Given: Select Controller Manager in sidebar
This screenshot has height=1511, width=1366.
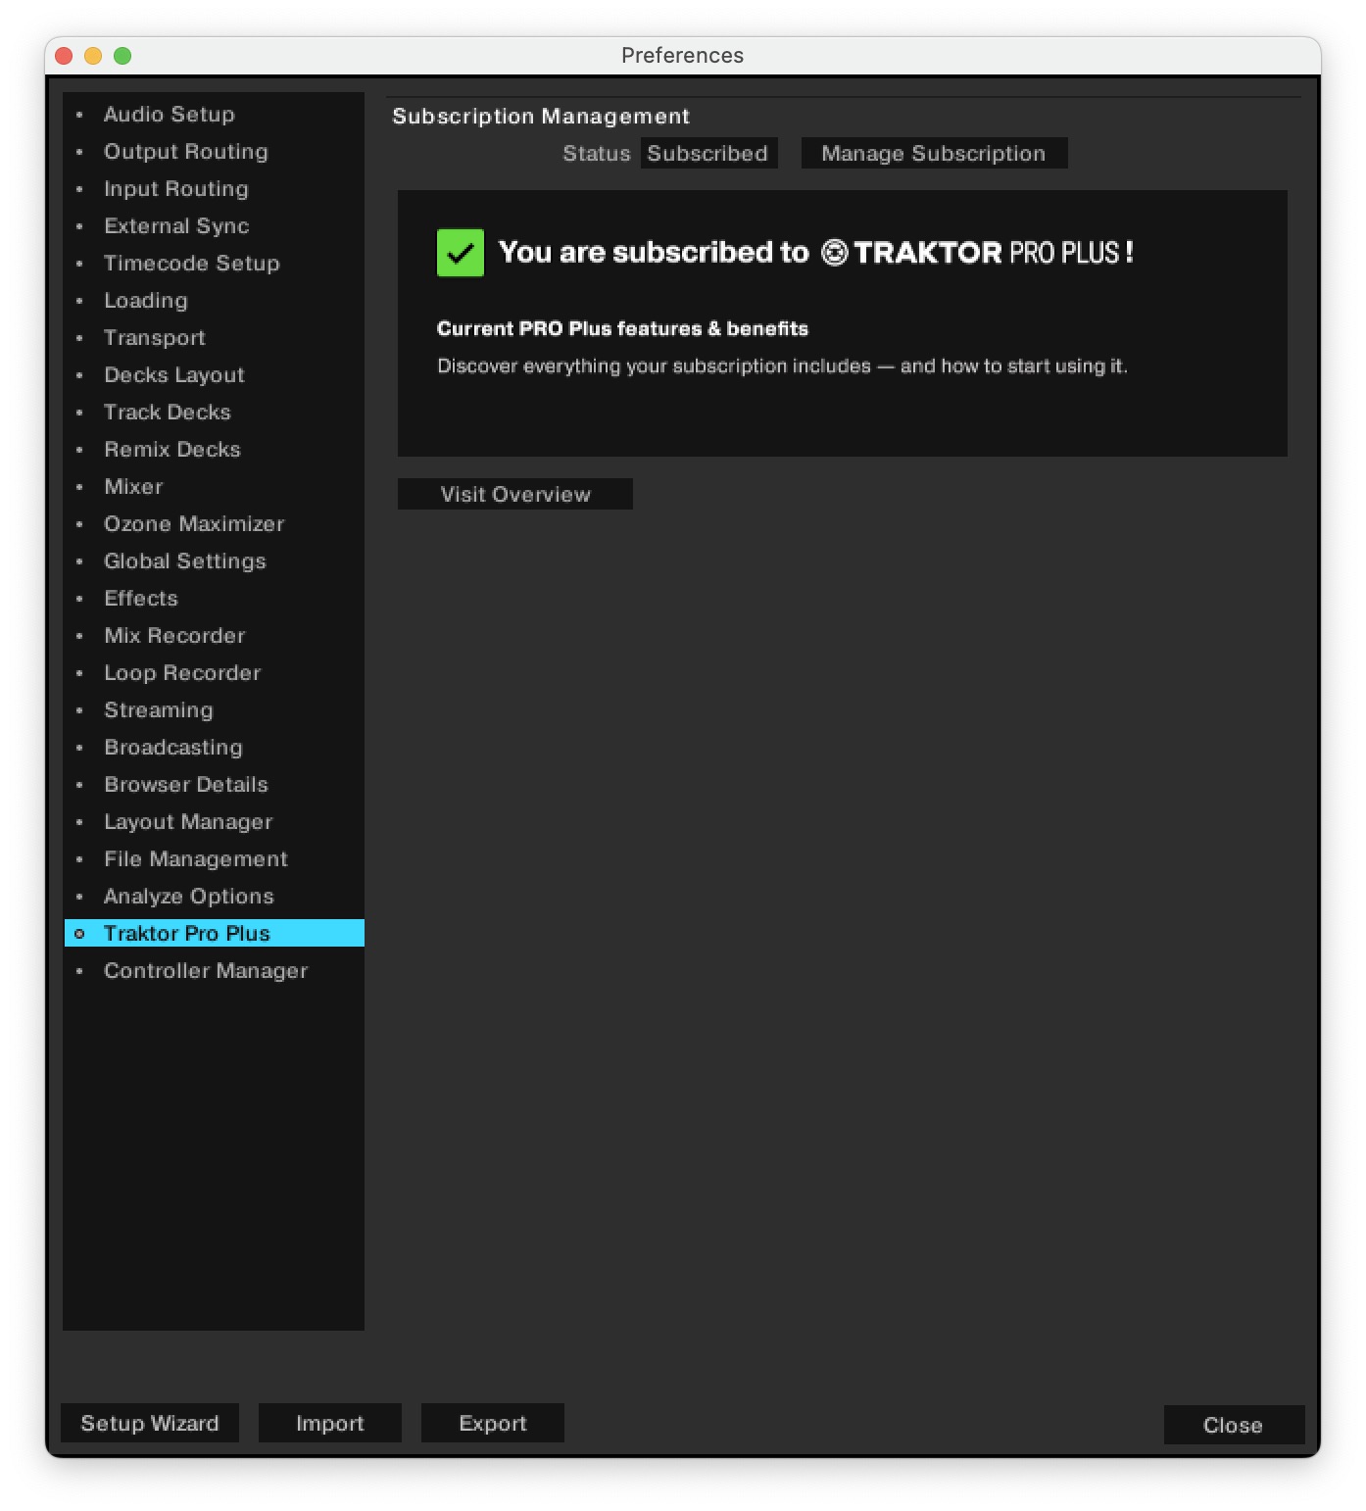Looking at the screenshot, I should (206, 971).
